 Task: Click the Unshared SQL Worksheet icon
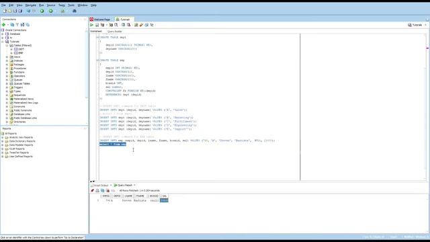coord(136,25)
